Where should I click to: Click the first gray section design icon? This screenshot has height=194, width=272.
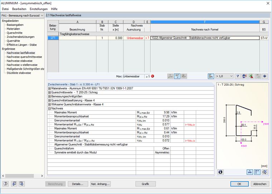click(x=170, y=76)
